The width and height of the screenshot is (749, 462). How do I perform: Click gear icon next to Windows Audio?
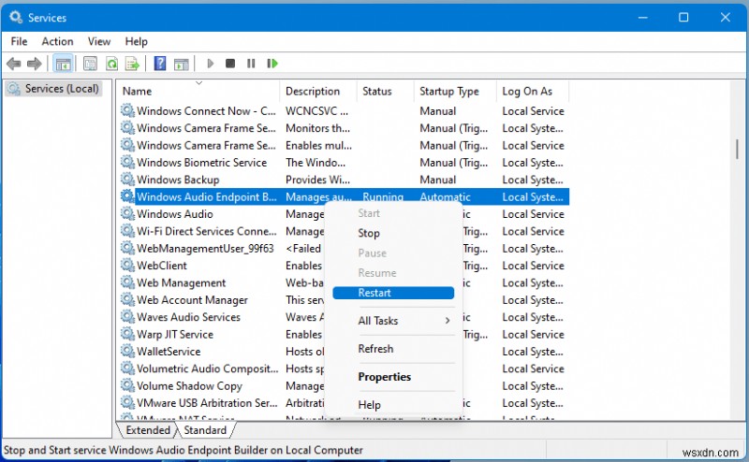point(127,214)
